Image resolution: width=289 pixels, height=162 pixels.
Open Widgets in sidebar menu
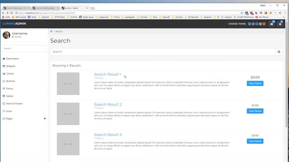(10, 66)
